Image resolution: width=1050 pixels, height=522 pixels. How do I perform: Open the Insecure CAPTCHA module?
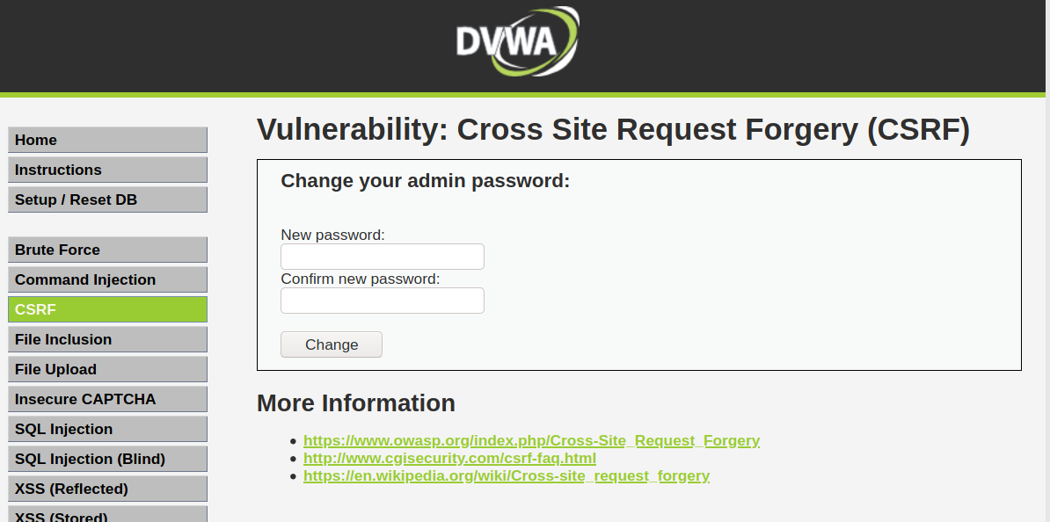(107, 399)
